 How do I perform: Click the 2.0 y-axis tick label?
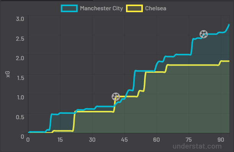click(x=20, y=58)
